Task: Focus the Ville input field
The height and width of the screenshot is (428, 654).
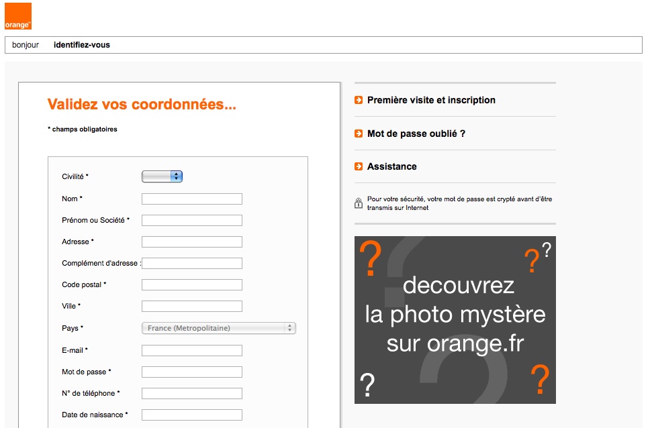Action: click(192, 306)
